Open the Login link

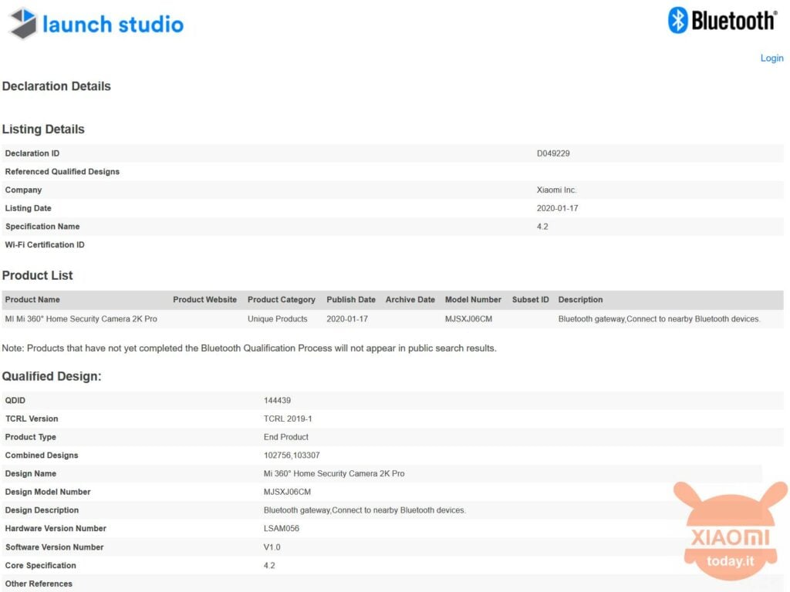[x=771, y=58]
